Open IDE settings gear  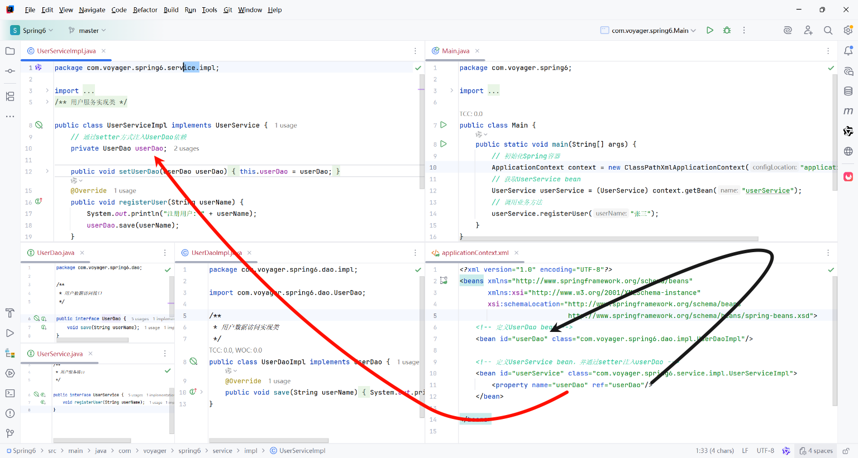click(848, 30)
